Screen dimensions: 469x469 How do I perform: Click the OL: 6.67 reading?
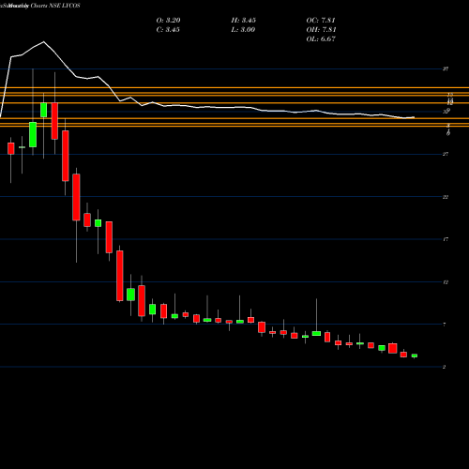321,39
